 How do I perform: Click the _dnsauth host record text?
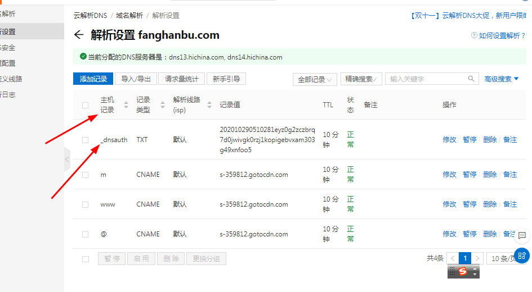coord(114,140)
